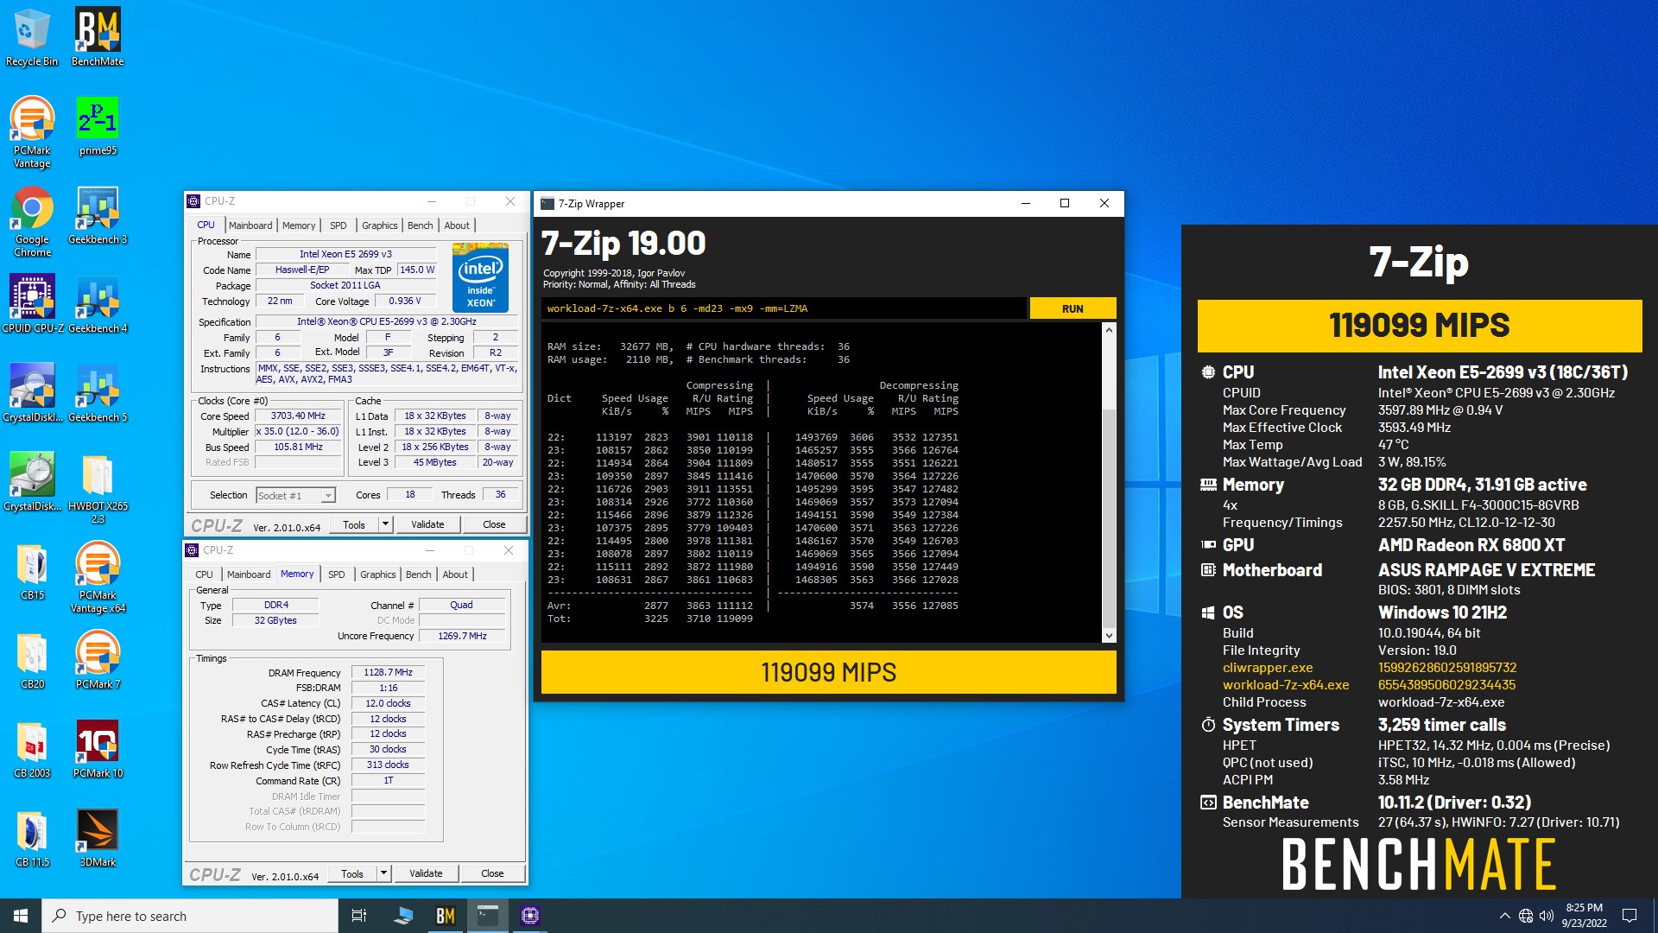
Task: Open PCMark Vantage desktop shortcut
Action: click(x=32, y=132)
